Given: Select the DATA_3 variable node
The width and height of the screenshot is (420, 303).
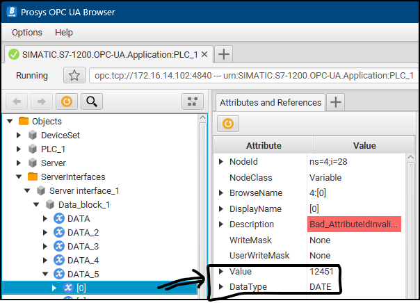Looking at the screenshot, I should 83,246.
